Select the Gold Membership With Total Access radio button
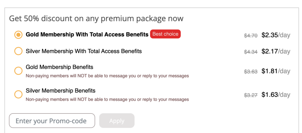Viewport: 302px width, 133px height. pyautogui.click(x=18, y=35)
